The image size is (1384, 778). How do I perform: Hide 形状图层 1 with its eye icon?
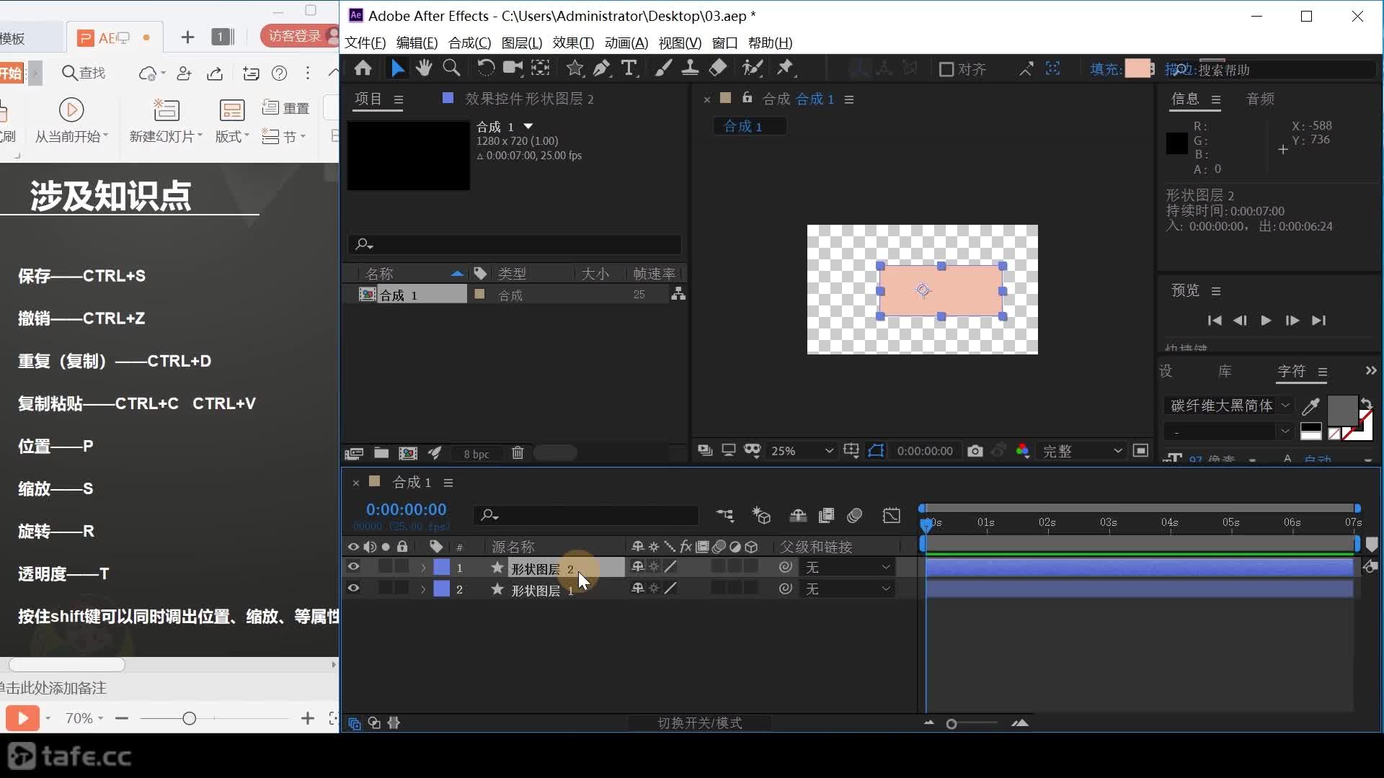(353, 589)
